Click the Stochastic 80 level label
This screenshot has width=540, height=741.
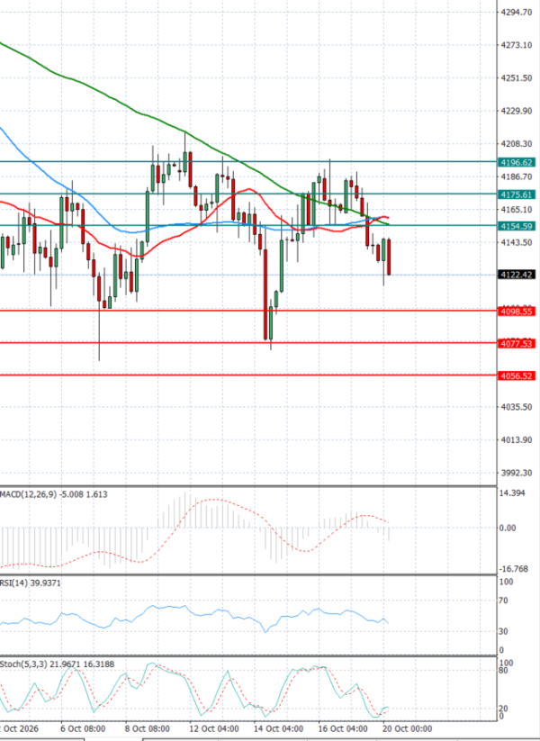pos(505,670)
